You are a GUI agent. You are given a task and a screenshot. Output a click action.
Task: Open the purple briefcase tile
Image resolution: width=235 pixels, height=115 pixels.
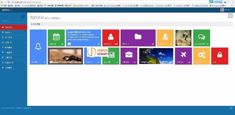coord(129,56)
